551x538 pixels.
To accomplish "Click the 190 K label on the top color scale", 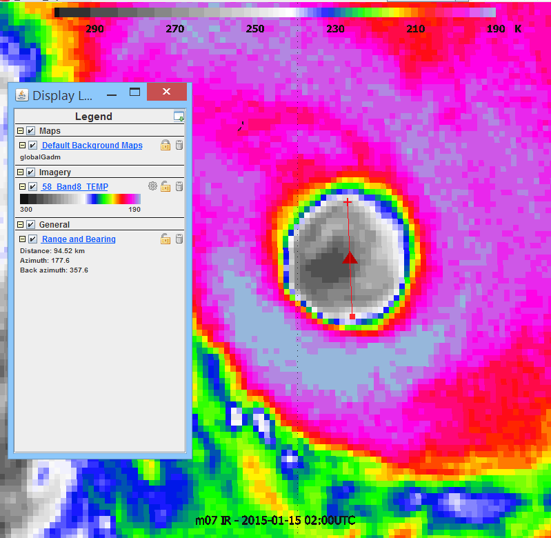I will (504, 29).
